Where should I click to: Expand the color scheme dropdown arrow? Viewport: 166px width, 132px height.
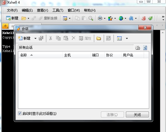pyautogui.click(x=115, y=18)
